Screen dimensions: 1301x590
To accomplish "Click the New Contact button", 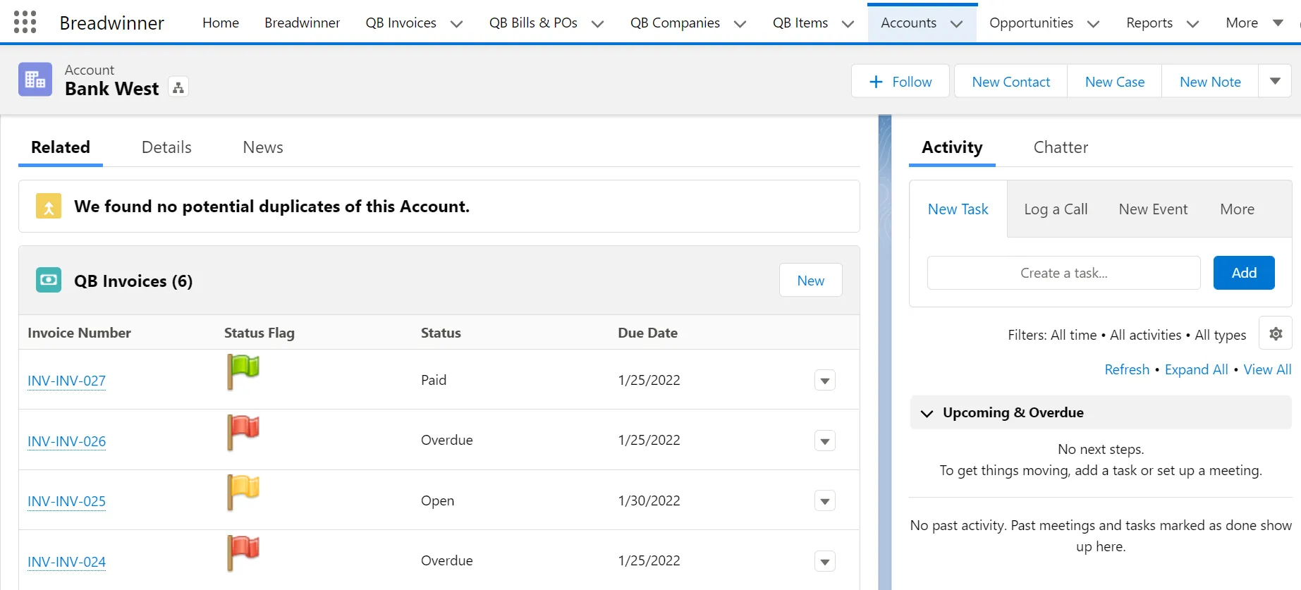I will pyautogui.click(x=1011, y=81).
